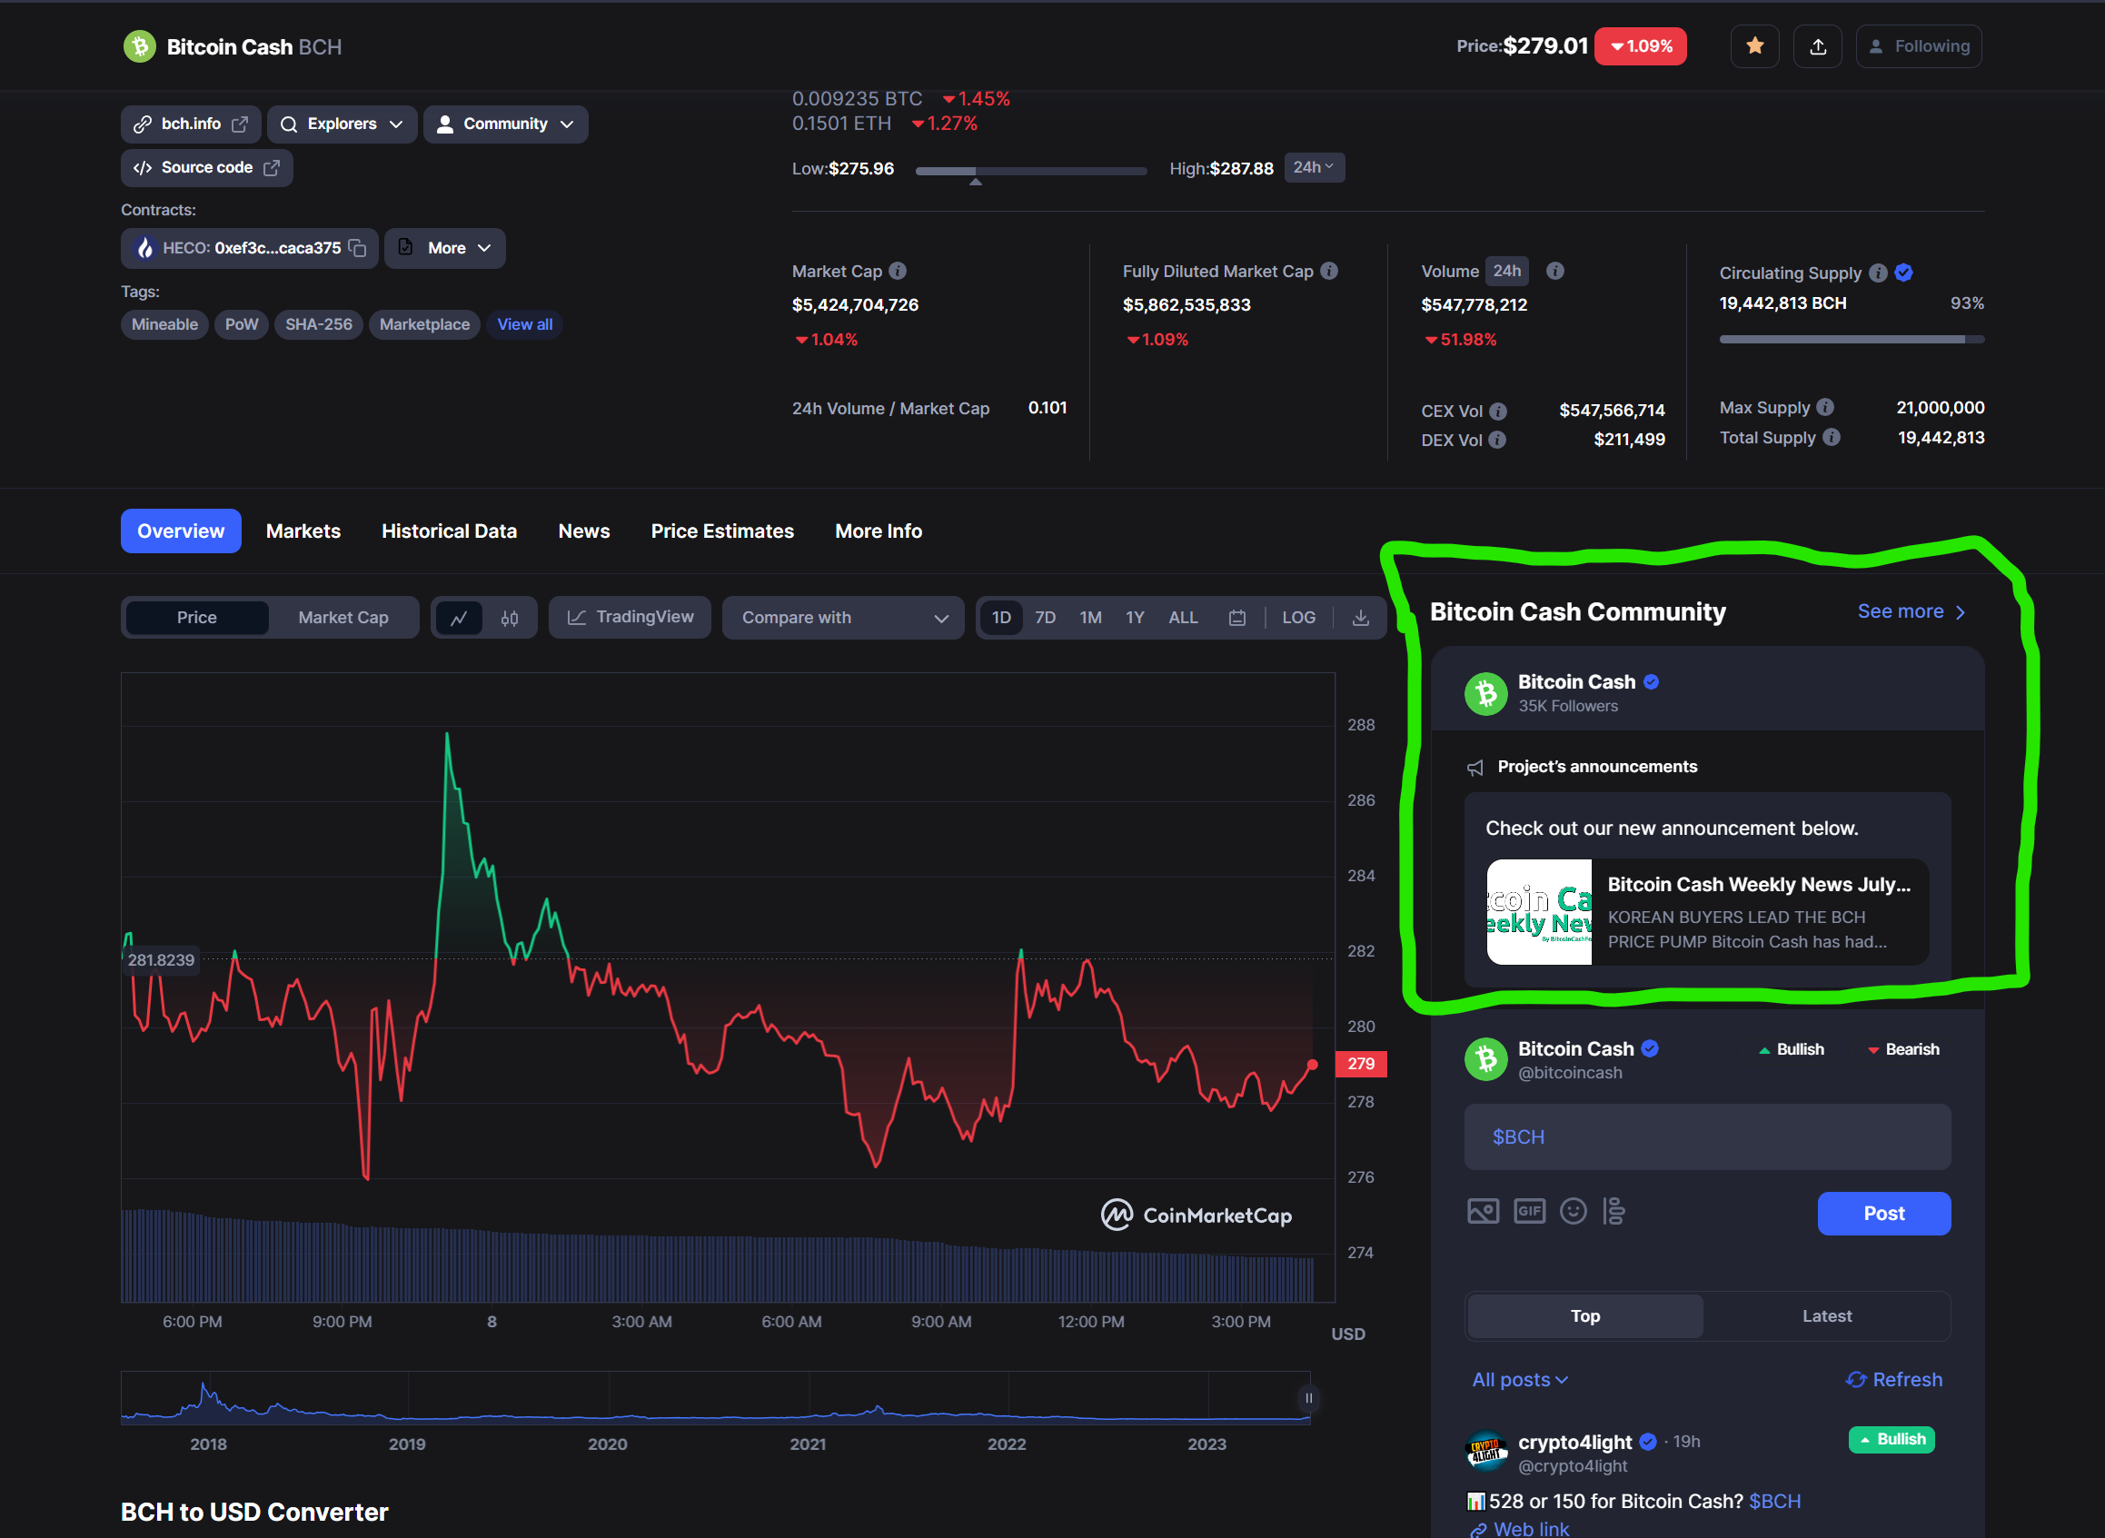This screenshot has width=2105, height=1538.
Task: Set chart range to 1D
Action: tap(1002, 618)
